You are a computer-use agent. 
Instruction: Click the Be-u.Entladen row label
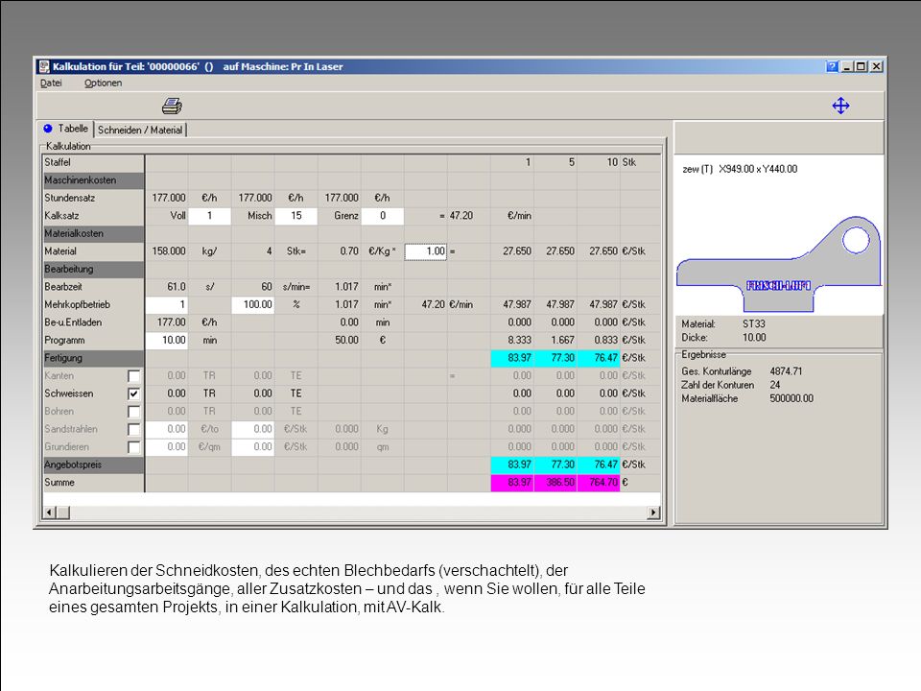74,322
